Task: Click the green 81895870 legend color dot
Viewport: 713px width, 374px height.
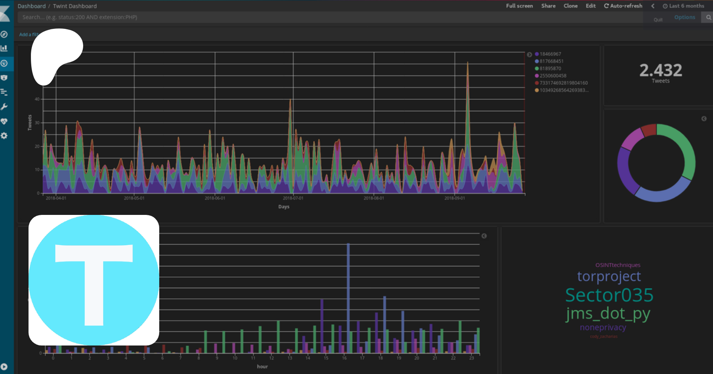Action: (x=537, y=68)
